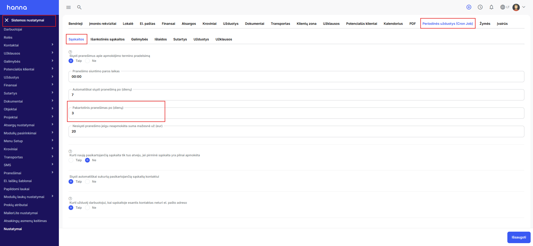Open Prekių atributai in sidebar
Image resolution: width=533 pixels, height=246 pixels.
(16, 205)
